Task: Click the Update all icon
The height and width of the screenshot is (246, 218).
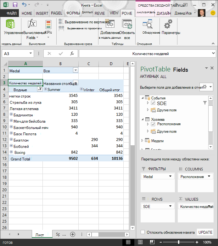Action: click(127, 24)
